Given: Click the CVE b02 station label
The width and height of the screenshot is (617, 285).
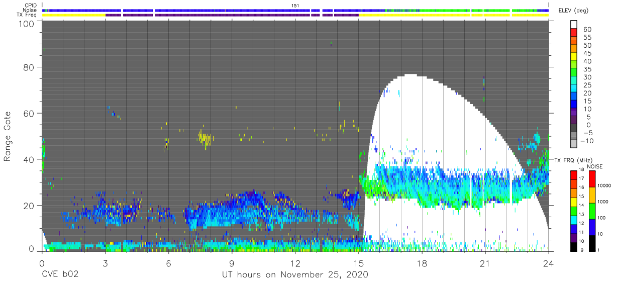Looking at the screenshot, I should click(x=60, y=274).
